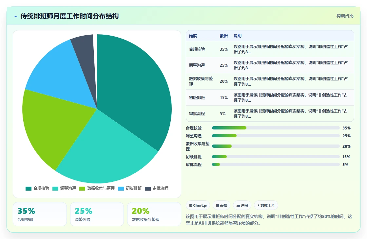Click the 调整沟通 progress bar
Image resolution: width=367 pixels, height=239 pixels.
click(276, 136)
